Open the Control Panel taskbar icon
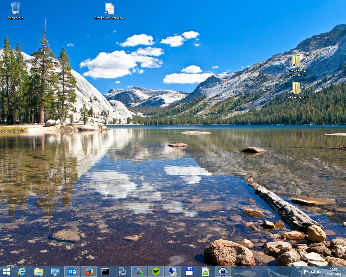Image resolution: width=346 pixels, height=277 pixels. pyautogui.click(x=55, y=272)
